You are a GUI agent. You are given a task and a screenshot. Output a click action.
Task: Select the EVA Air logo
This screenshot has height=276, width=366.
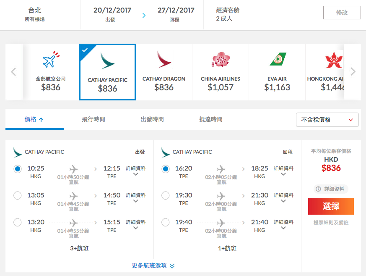coord(277,59)
